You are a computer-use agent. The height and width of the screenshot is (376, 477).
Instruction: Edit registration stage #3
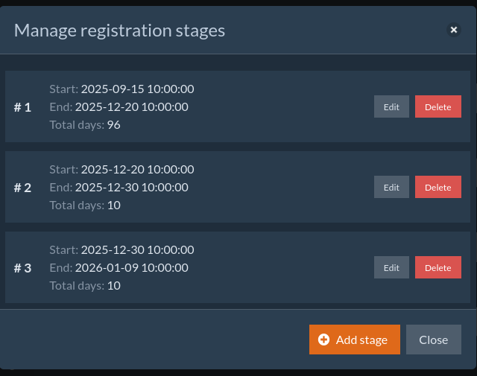pos(391,267)
